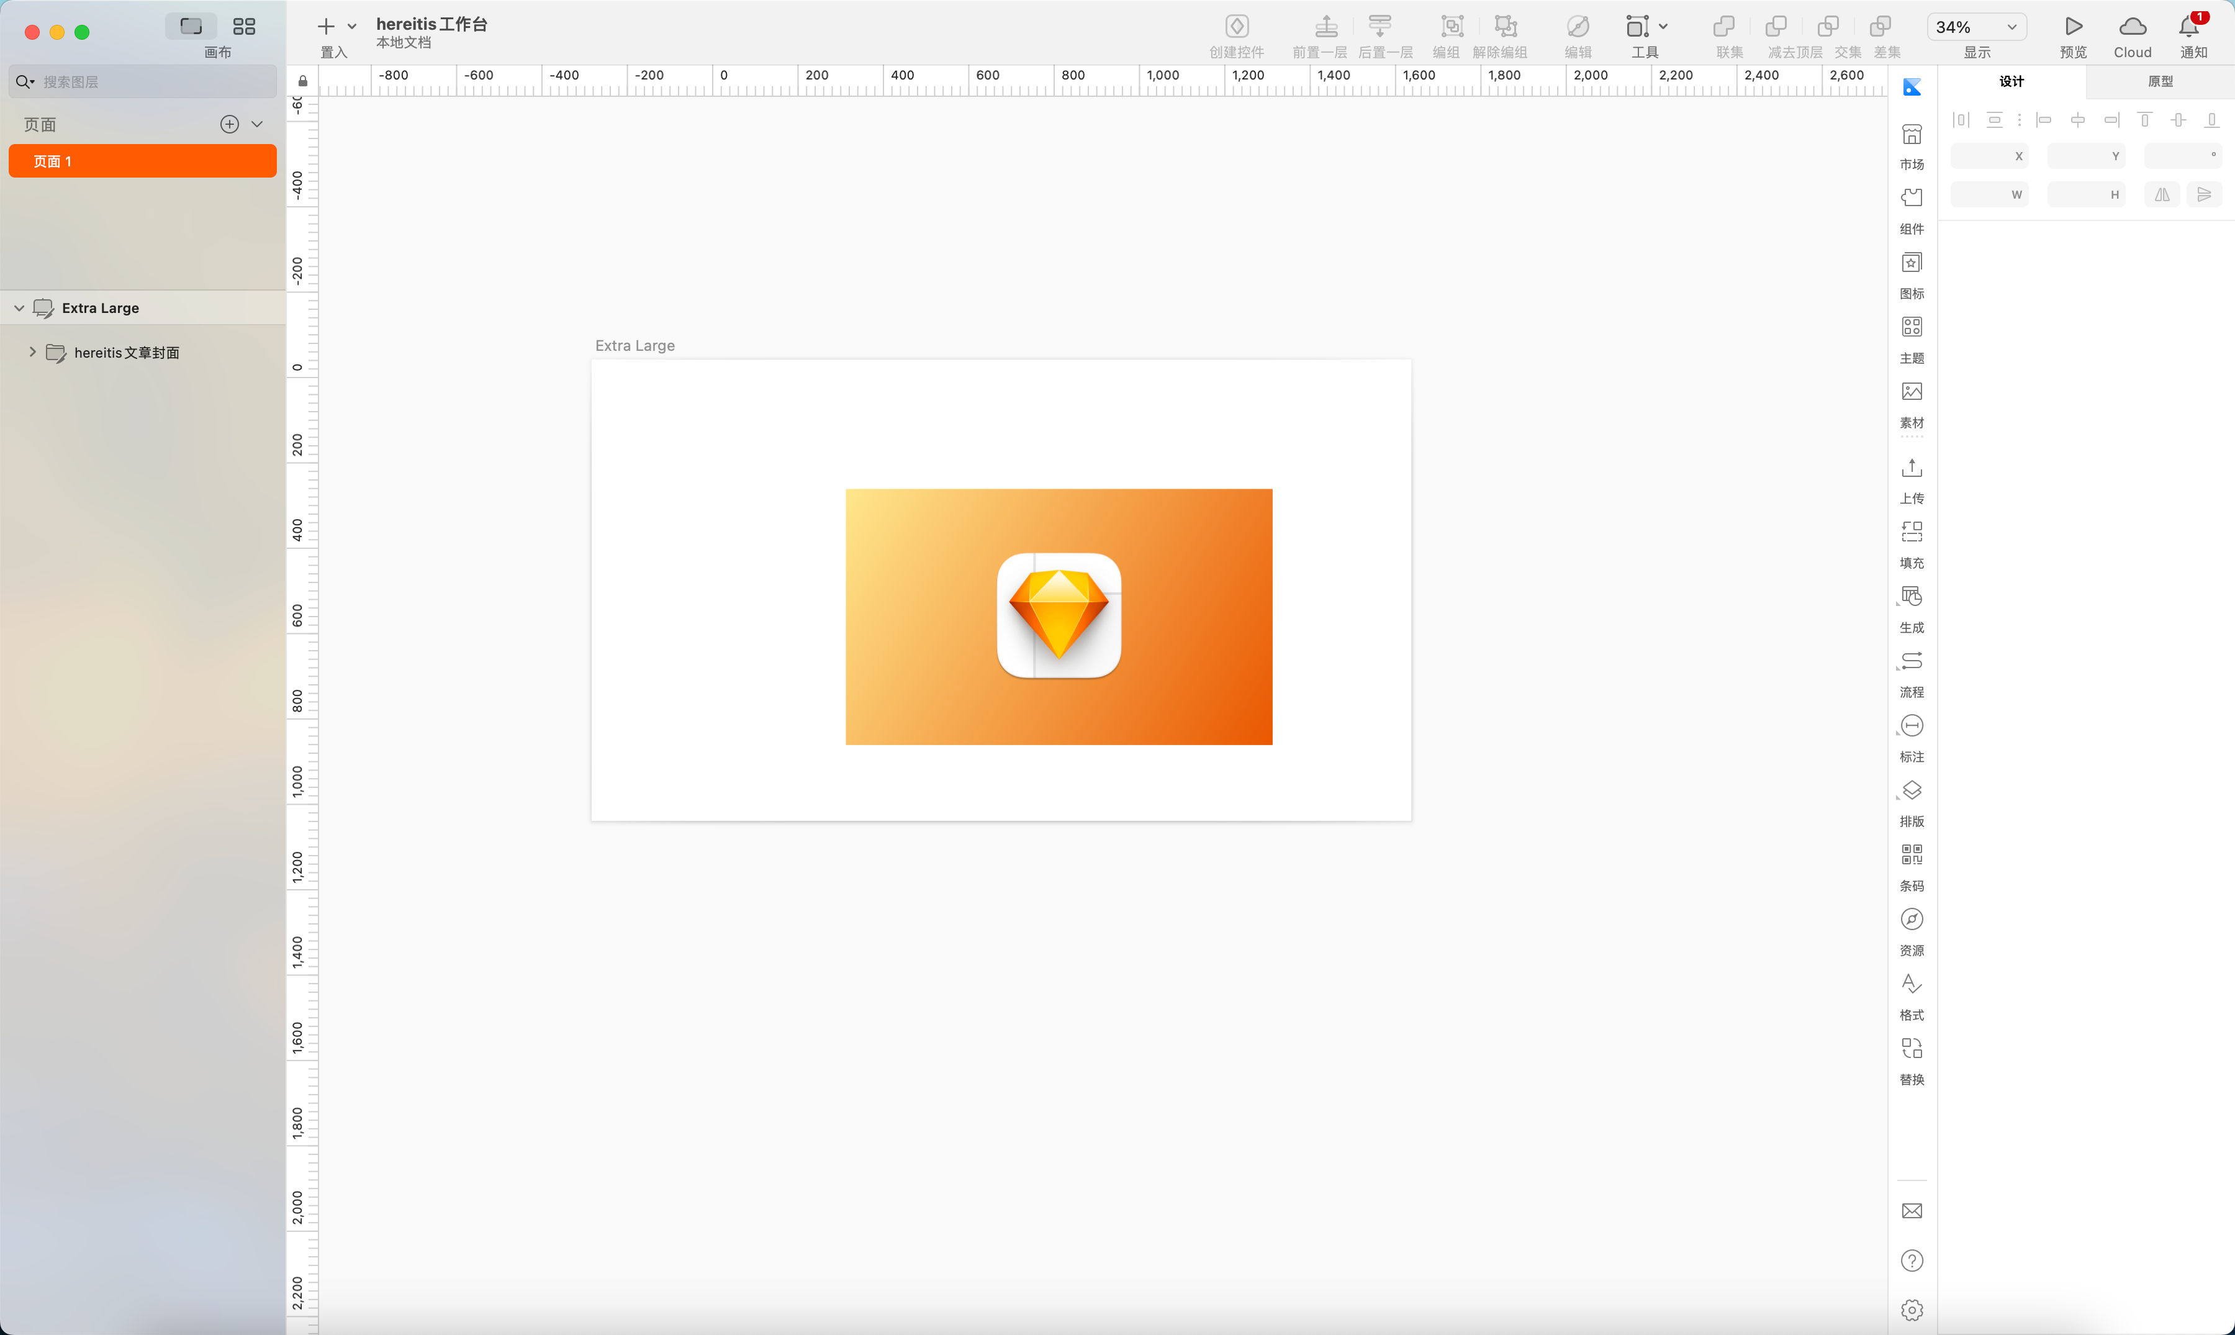Switch to canvas view mode

[x=191, y=26]
